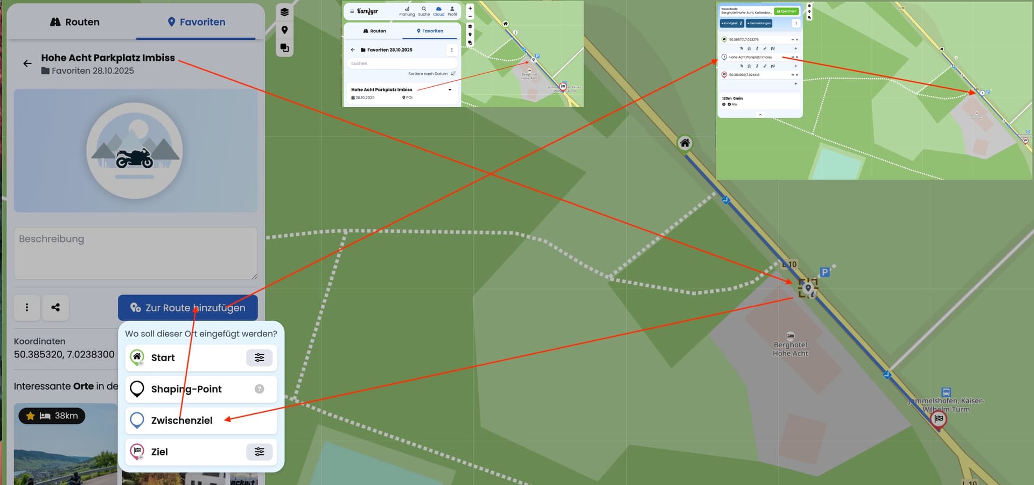1034x485 pixels.
Task: Click the blue parking sign on map
Action: click(x=824, y=272)
